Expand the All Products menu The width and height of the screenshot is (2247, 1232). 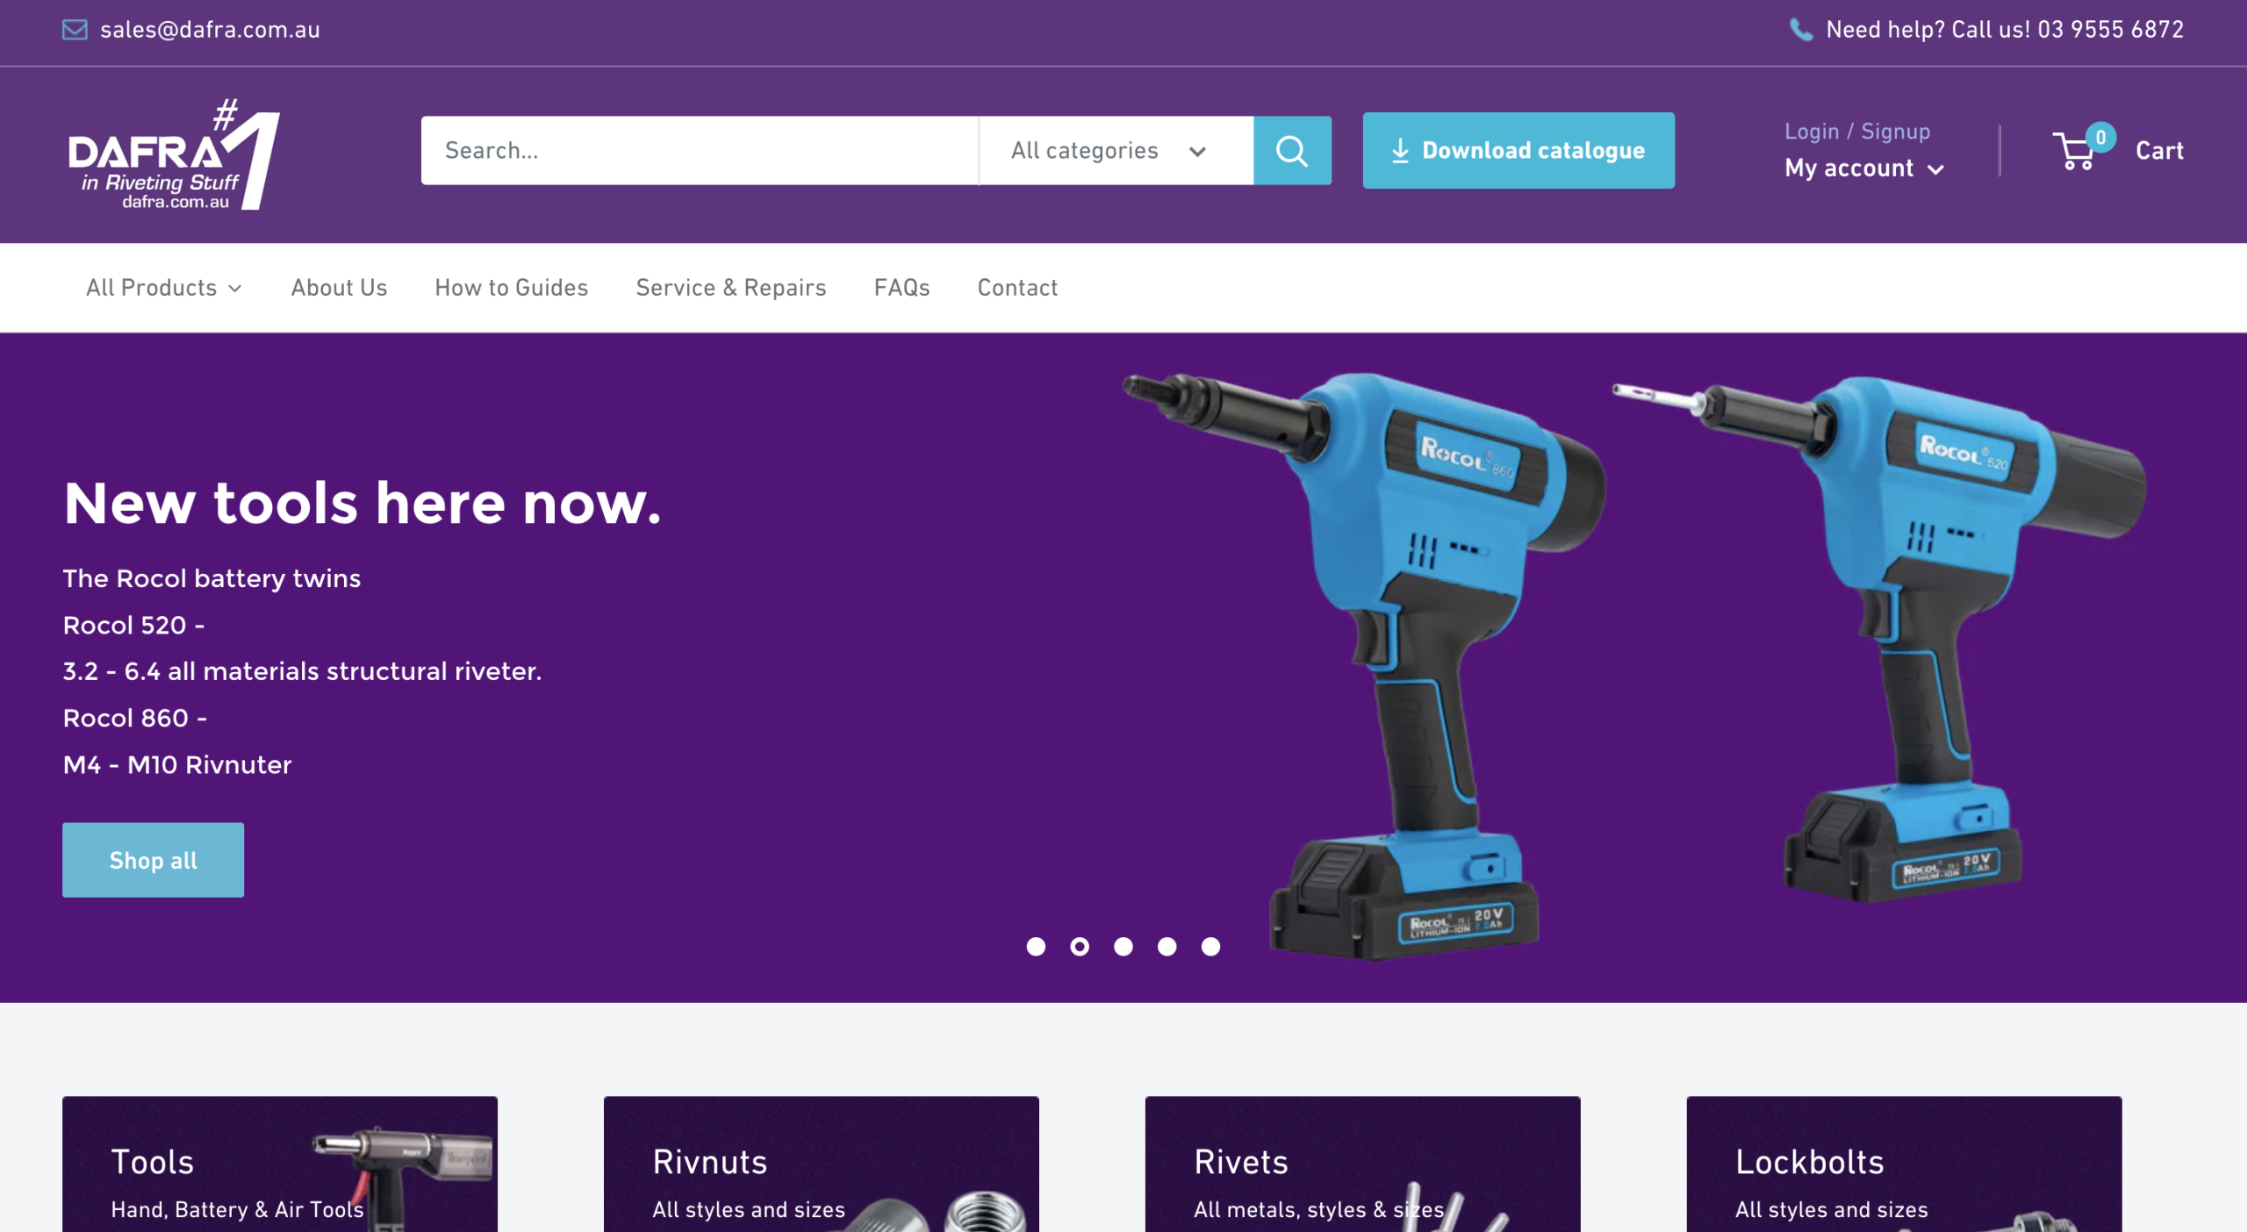tap(163, 288)
